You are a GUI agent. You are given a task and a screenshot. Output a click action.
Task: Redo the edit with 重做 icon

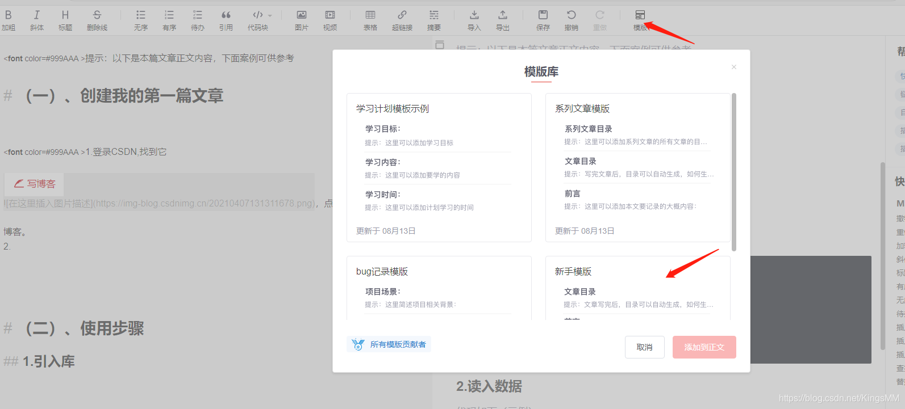tap(600, 20)
